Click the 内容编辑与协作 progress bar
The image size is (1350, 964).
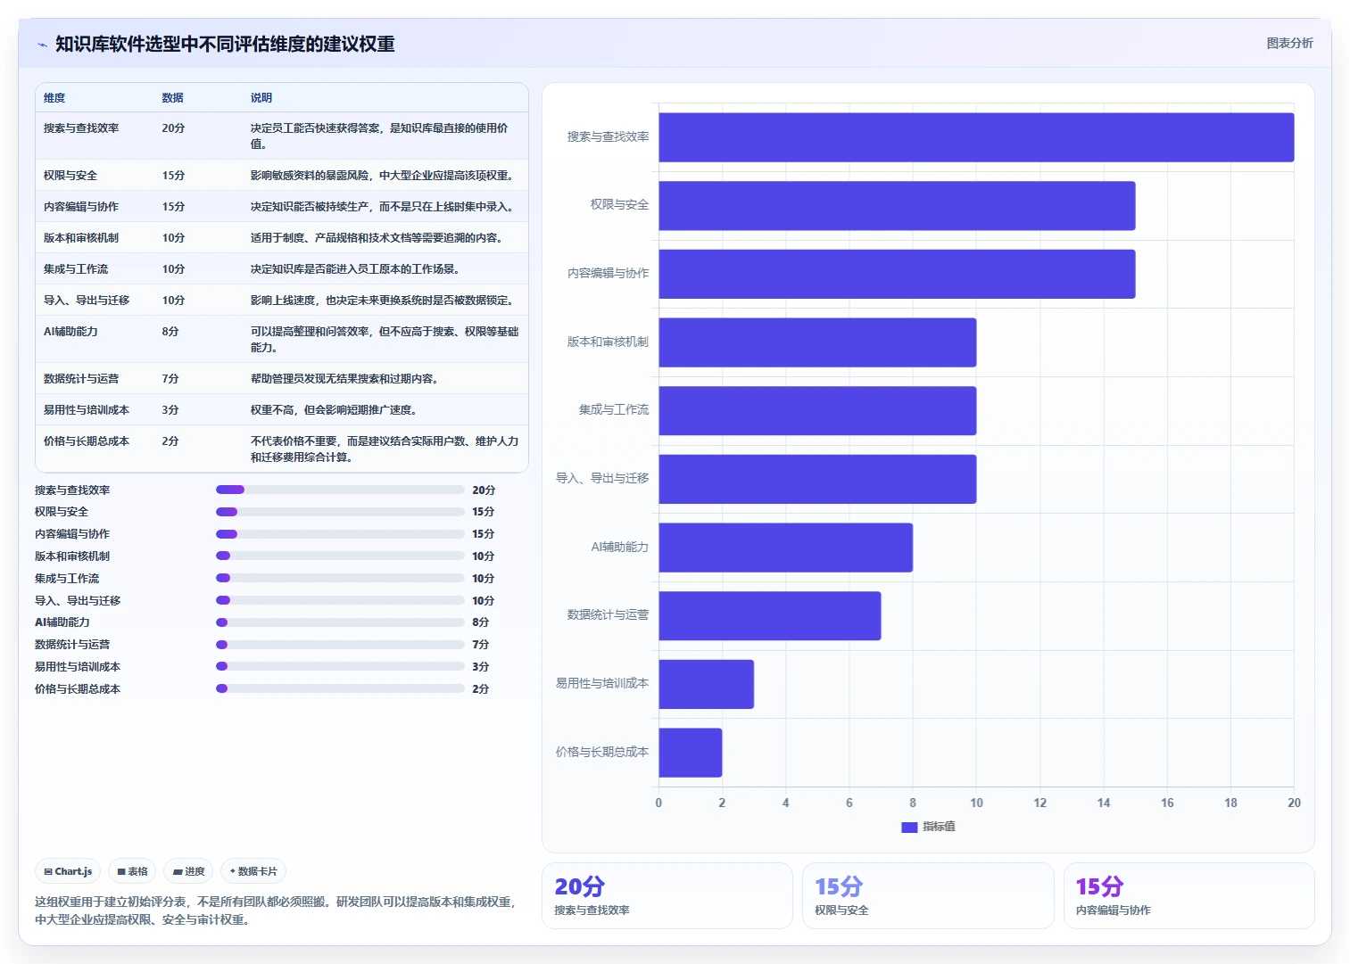[340, 534]
